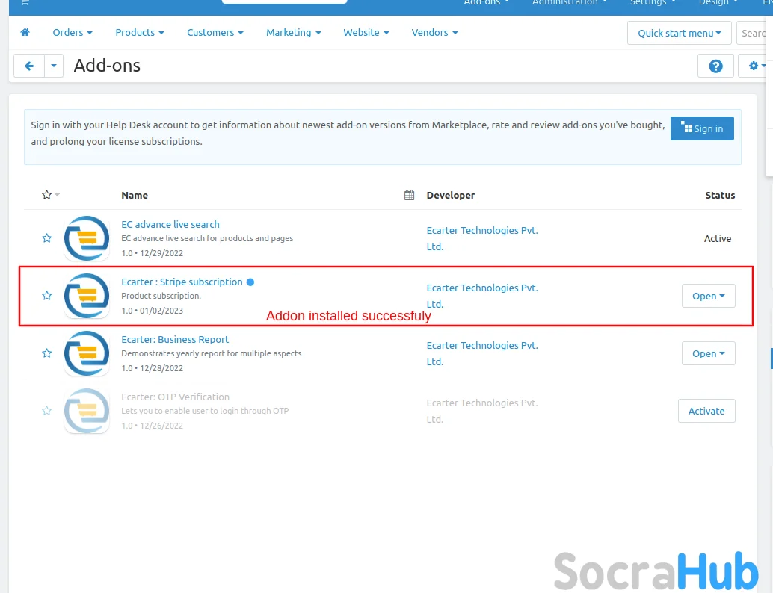This screenshot has height=593, width=773.
Task: Open developer link for Stripe subscription
Action: [x=482, y=296]
